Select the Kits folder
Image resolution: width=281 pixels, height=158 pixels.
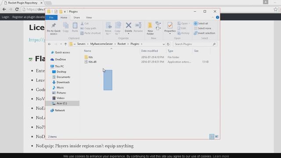coord(89,57)
